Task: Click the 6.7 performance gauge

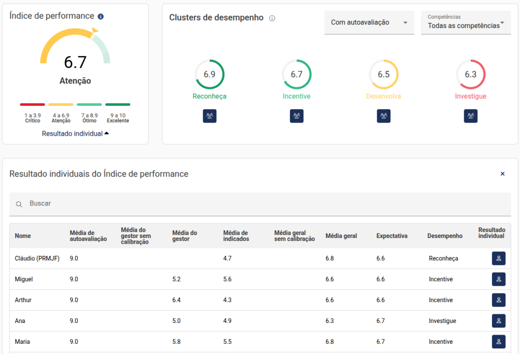Action: [75, 56]
